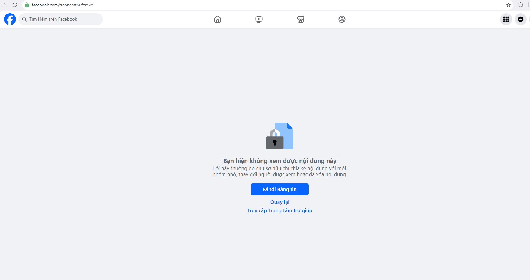Screen dimensions: 530x280
Task: Select the browser address bar URL
Action: click(x=62, y=5)
